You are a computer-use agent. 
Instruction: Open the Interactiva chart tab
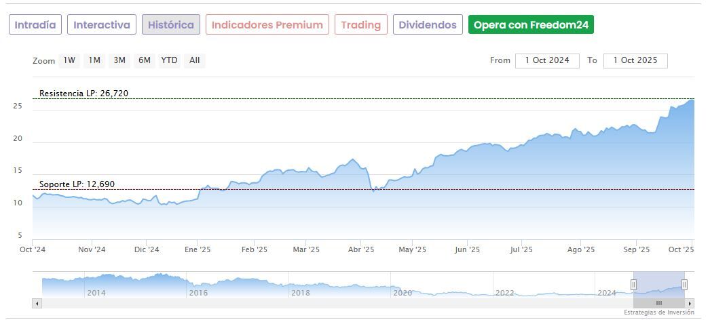tap(101, 25)
